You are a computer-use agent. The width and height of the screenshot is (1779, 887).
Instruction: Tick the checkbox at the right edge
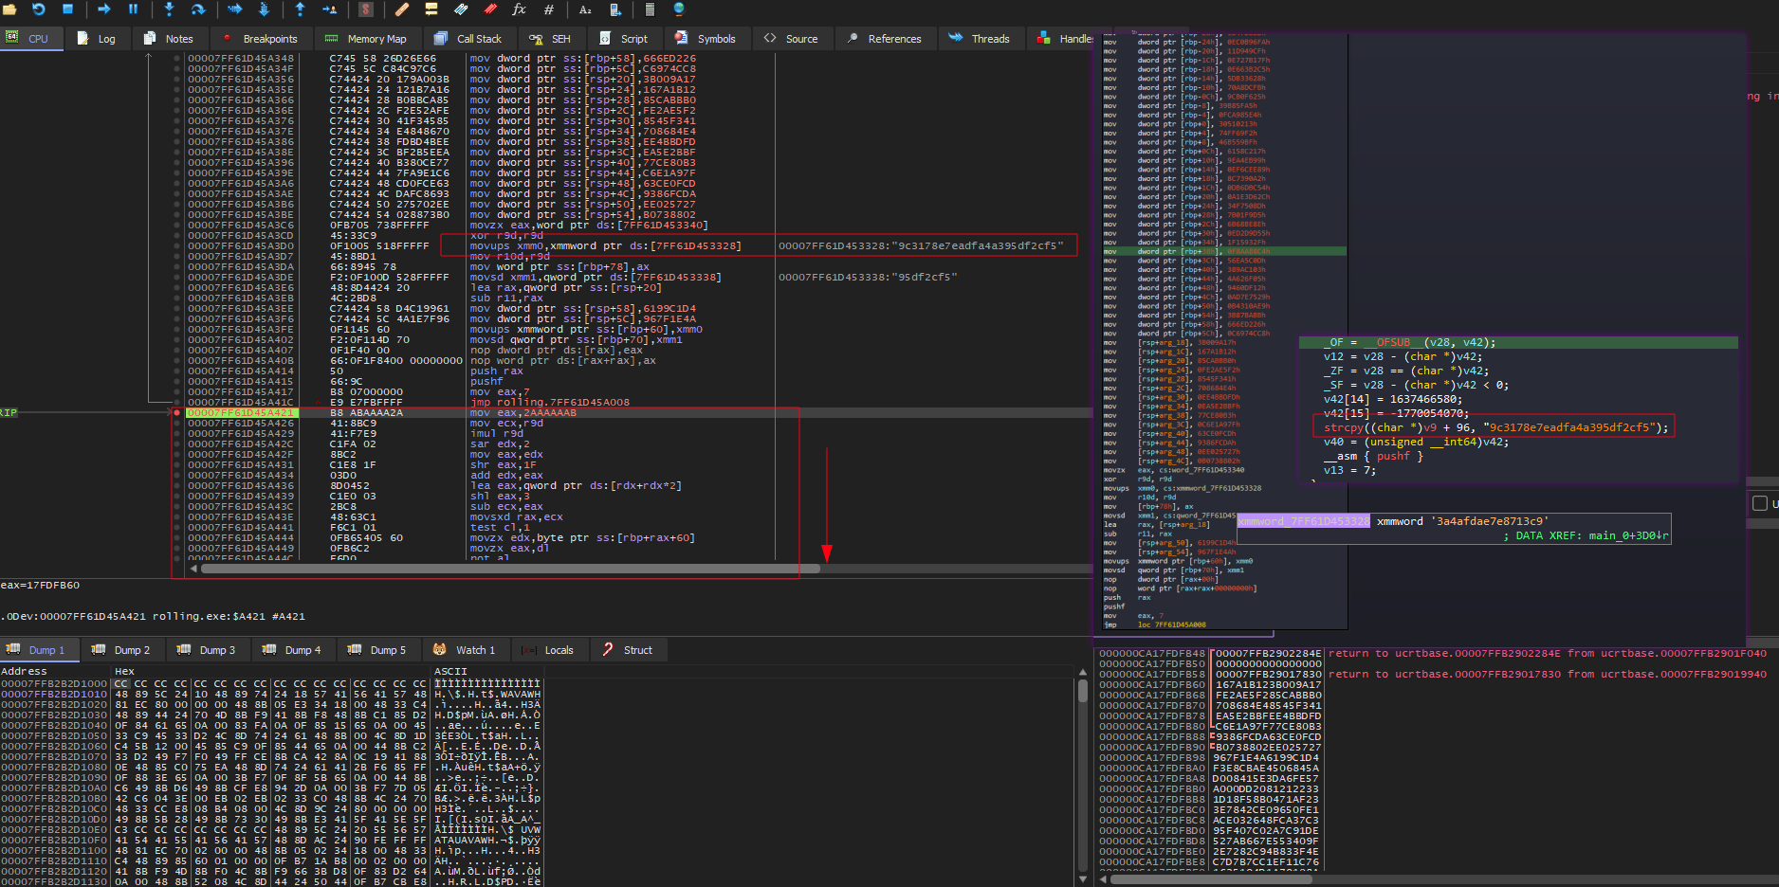pos(1760,503)
